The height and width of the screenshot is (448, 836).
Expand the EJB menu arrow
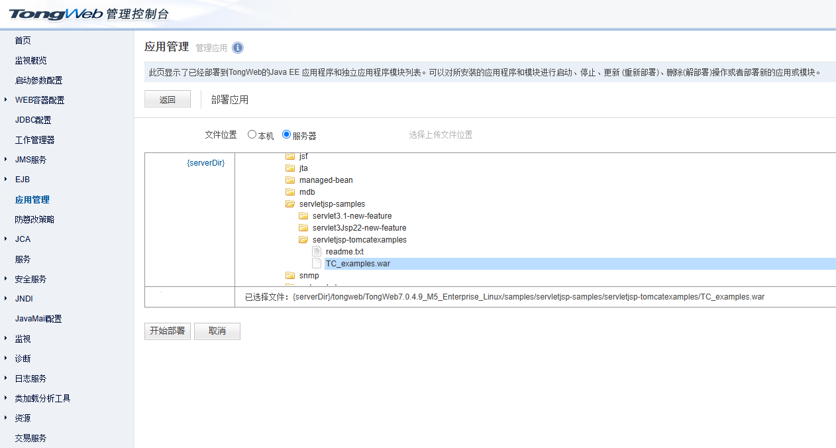6,180
